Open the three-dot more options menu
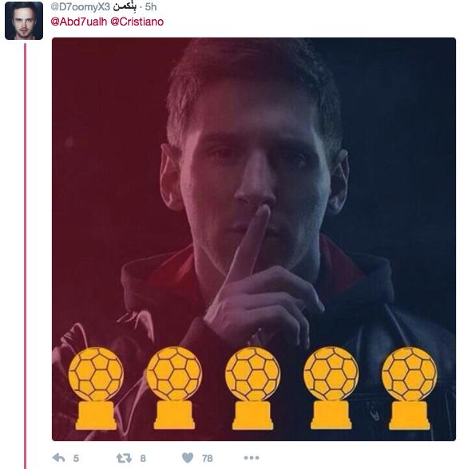The height and width of the screenshot is (469, 472). [x=252, y=458]
